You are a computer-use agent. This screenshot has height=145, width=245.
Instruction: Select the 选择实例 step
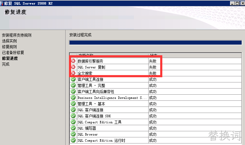(x=9, y=41)
